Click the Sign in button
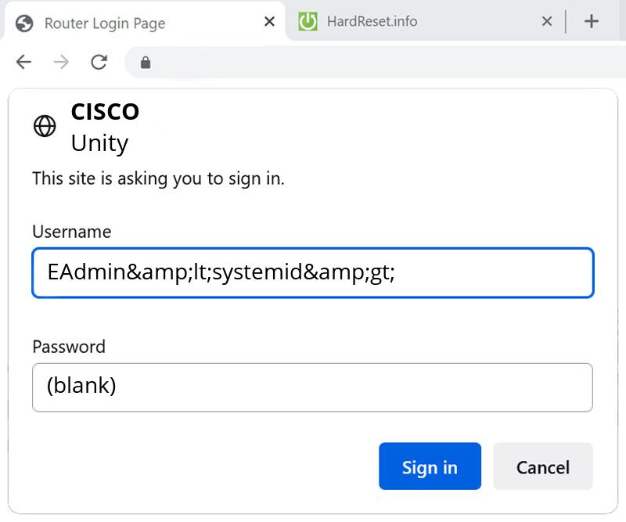The height and width of the screenshot is (522, 626). 430,466
